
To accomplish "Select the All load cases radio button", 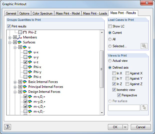I will [x=110, y=39].
